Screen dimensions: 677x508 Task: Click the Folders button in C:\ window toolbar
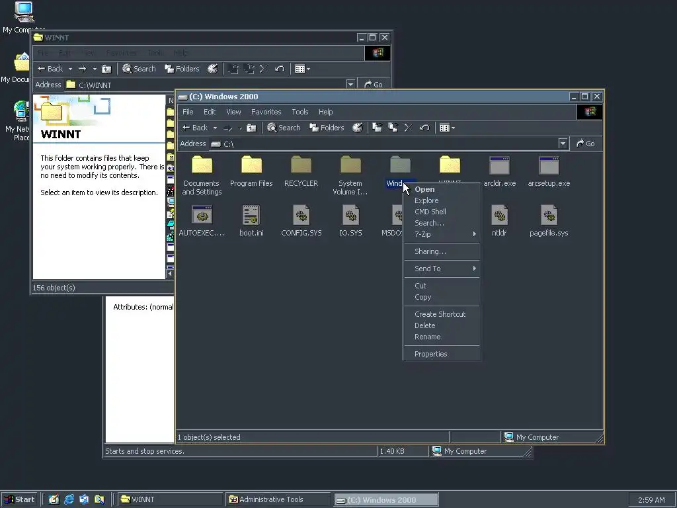327,128
